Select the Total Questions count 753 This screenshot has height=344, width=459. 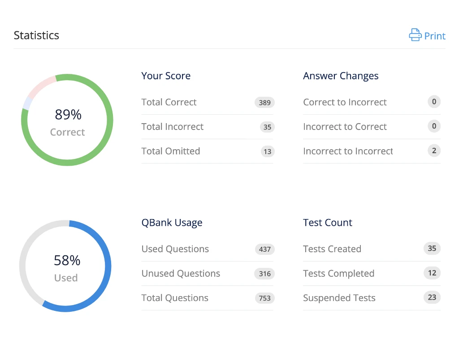pos(264,298)
